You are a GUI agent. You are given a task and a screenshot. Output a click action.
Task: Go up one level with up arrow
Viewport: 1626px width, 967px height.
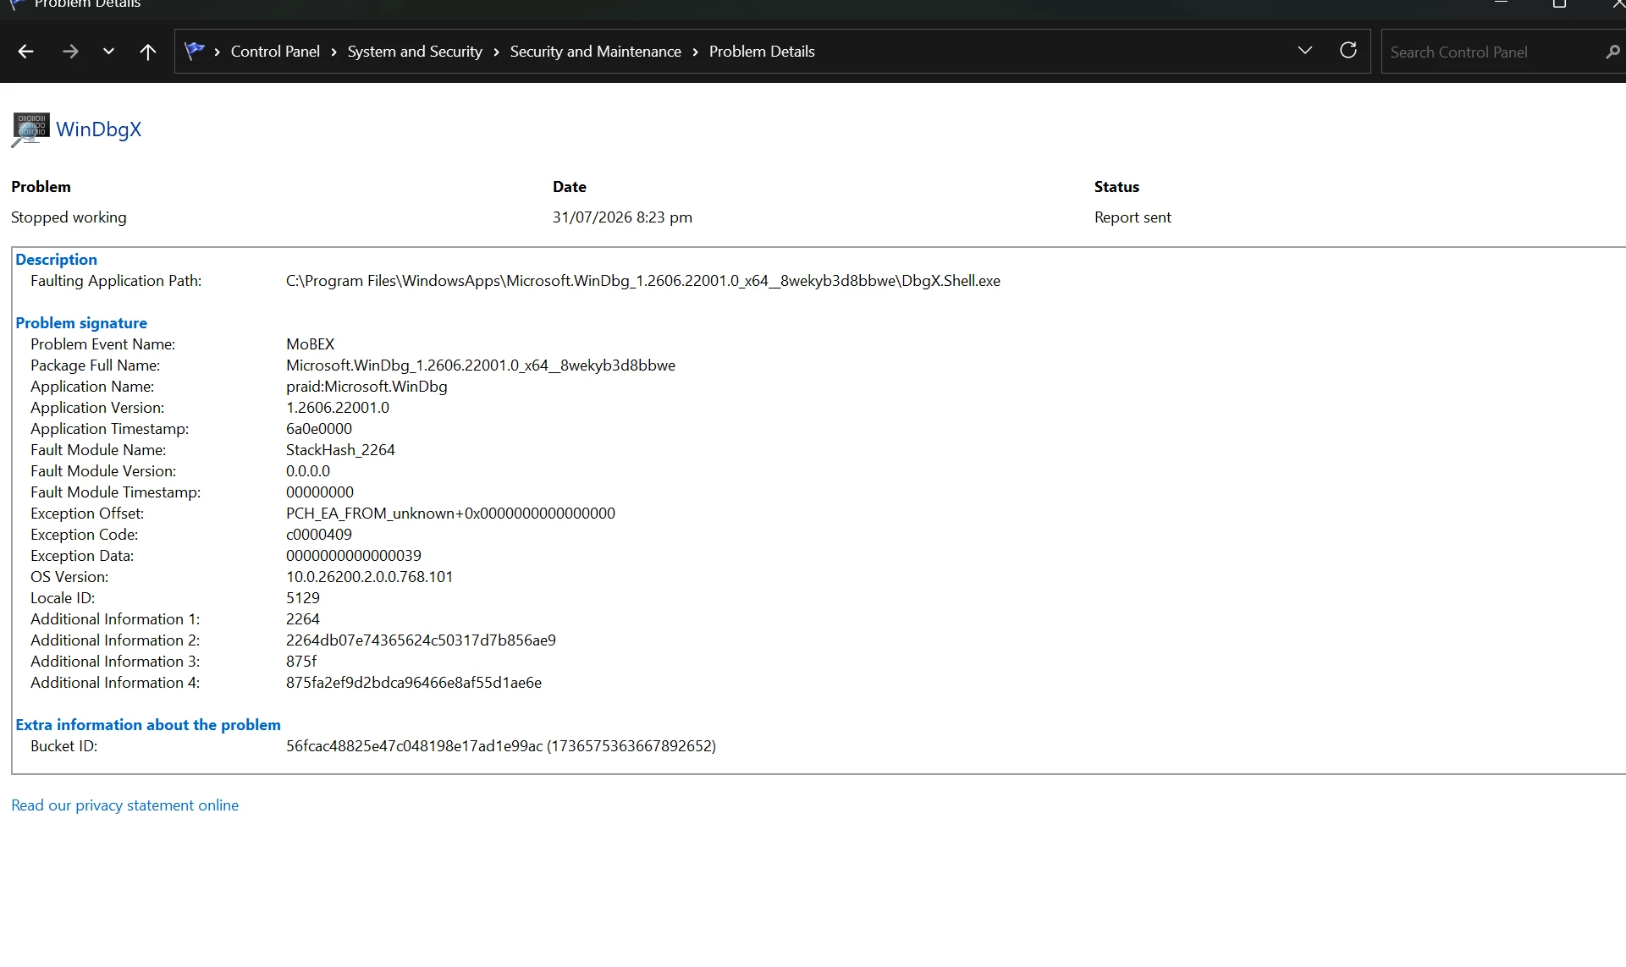click(147, 52)
